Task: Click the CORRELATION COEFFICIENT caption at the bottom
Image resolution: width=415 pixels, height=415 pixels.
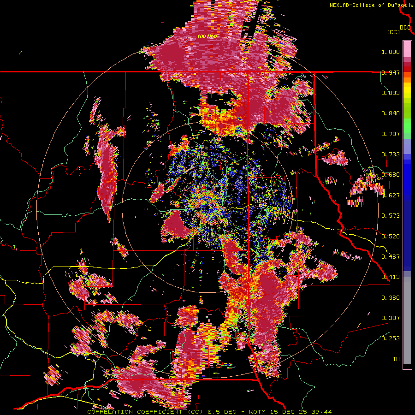Action: tap(209, 412)
